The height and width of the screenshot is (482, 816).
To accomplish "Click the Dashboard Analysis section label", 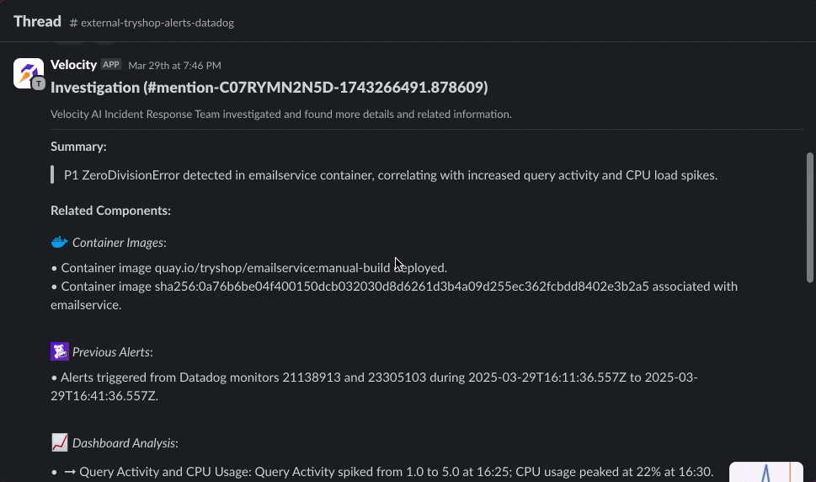I will pos(125,443).
